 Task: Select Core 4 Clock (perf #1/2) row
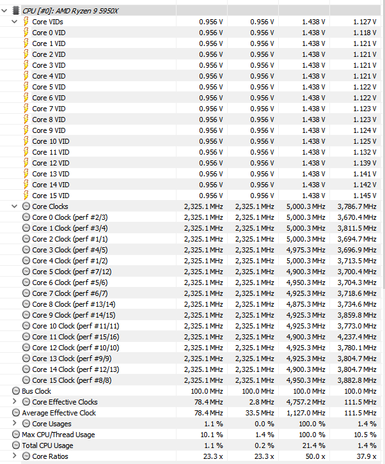(70, 261)
